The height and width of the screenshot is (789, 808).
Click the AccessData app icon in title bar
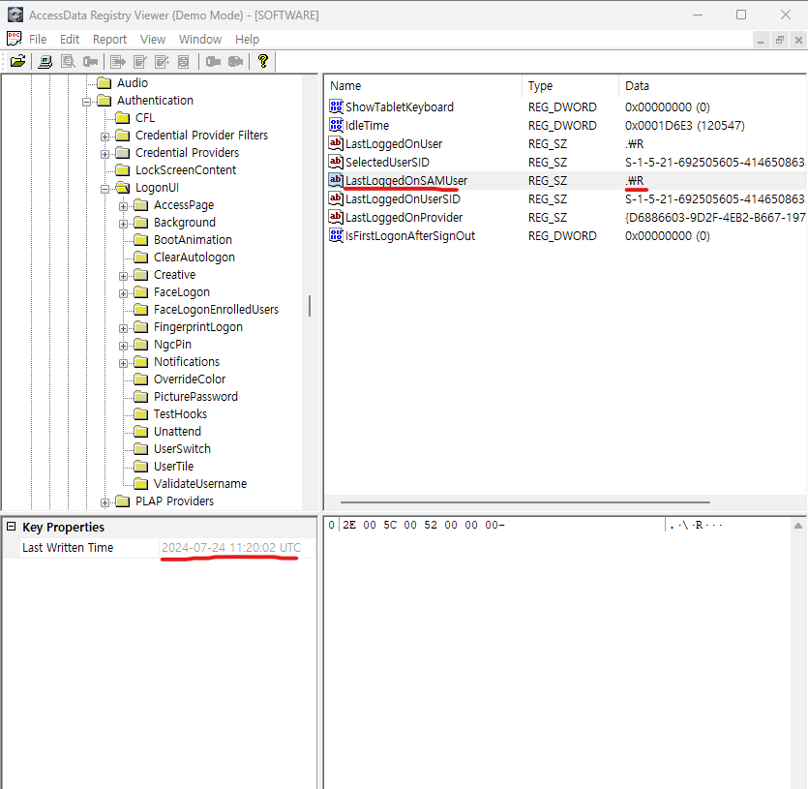[x=15, y=15]
